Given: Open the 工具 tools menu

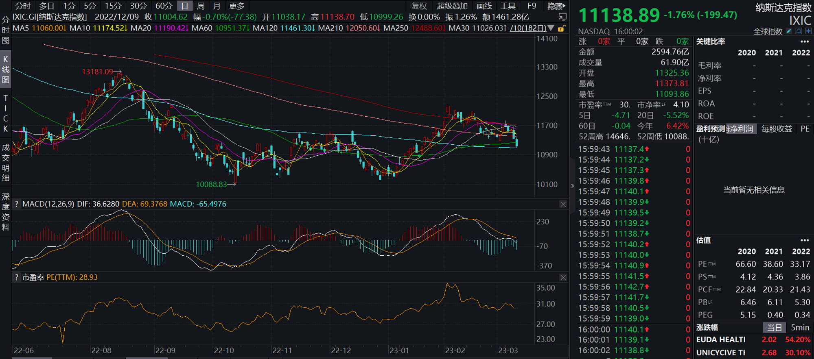Looking at the screenshot, I should coord(508,6).
